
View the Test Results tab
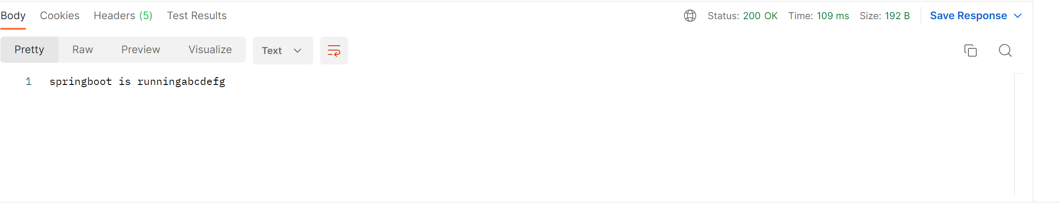pos(197,16)
